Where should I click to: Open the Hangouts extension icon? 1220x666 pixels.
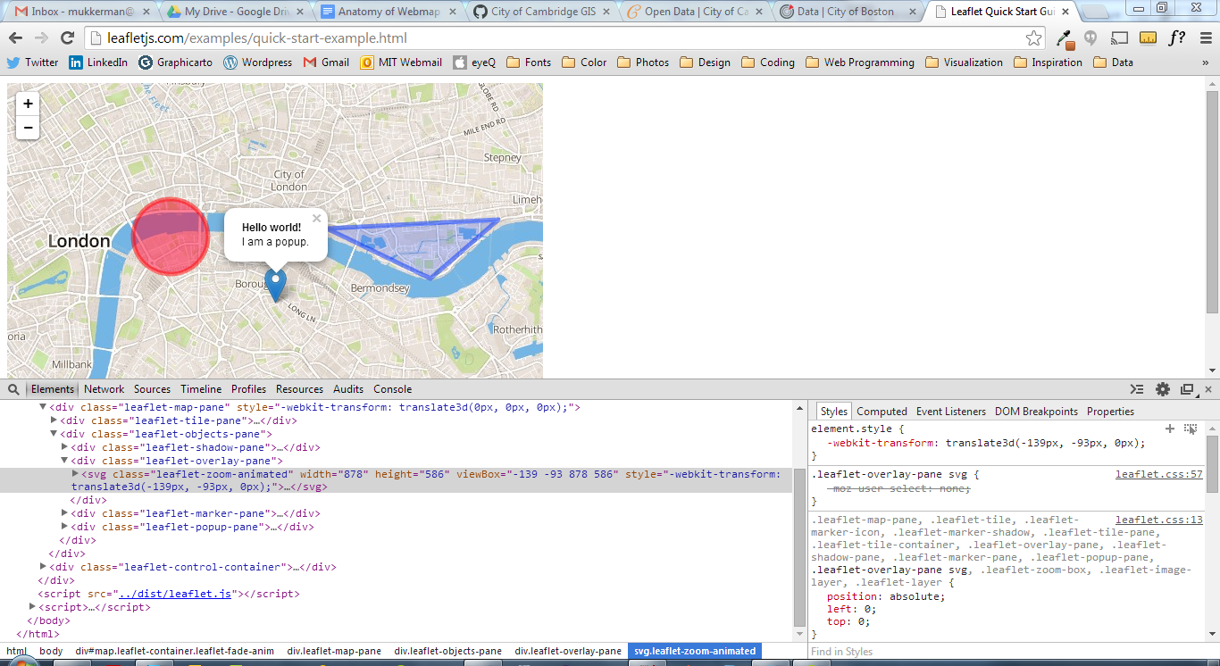coord(1090,38)
